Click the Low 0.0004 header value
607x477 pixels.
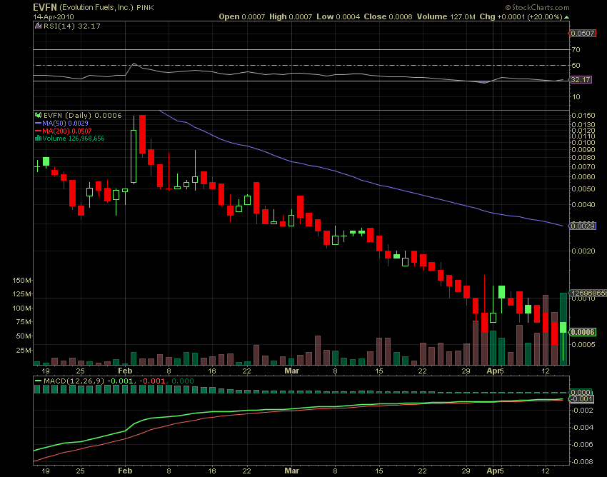point(338,16)
